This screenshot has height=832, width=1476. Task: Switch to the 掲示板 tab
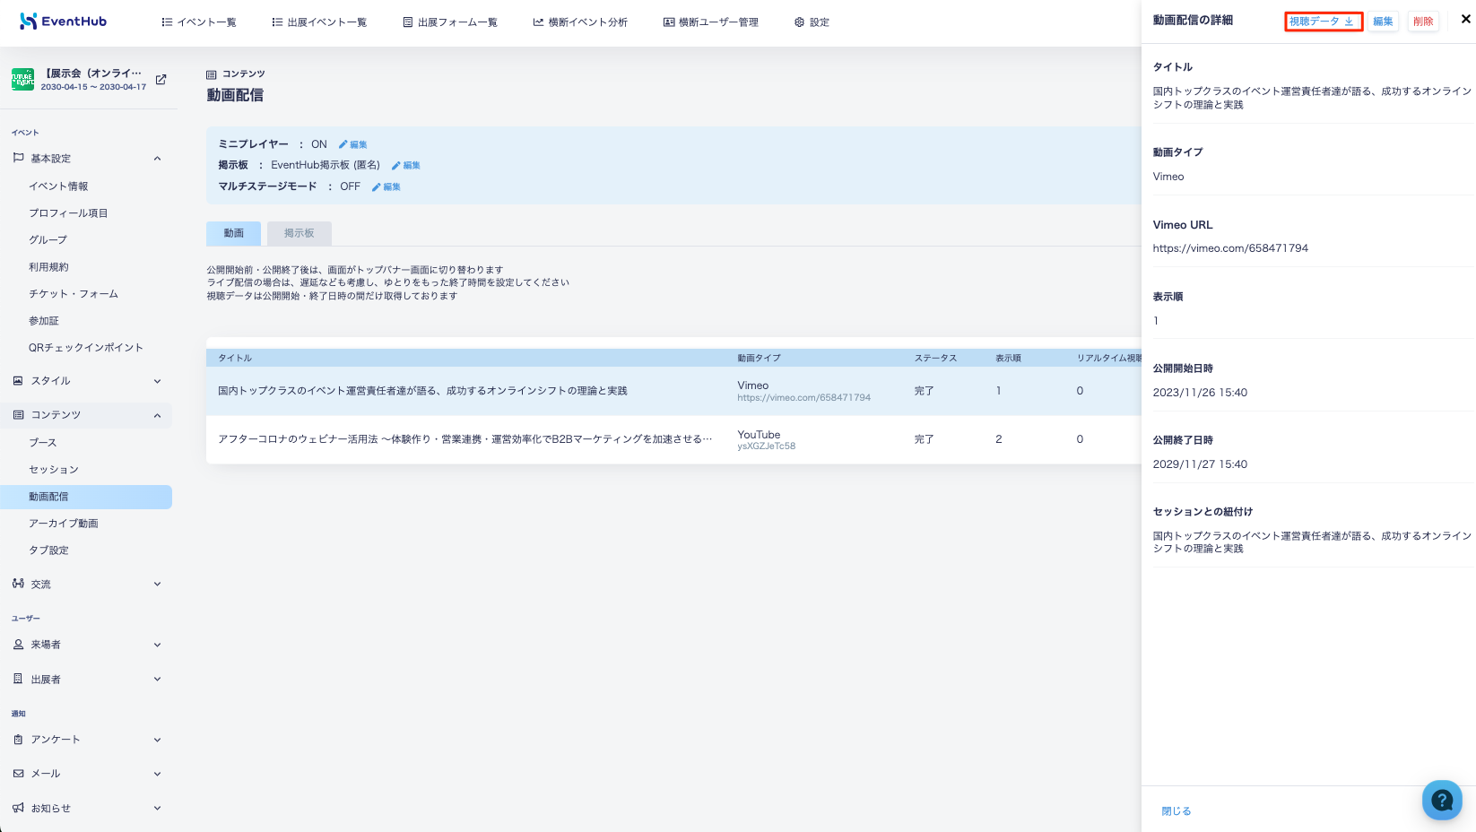[x=300, y=233]
